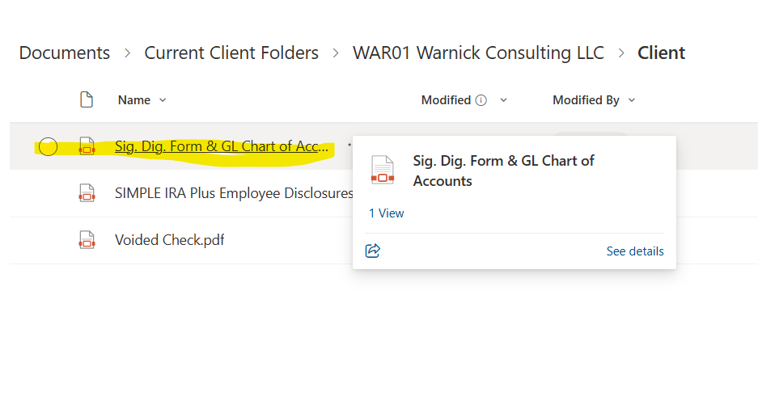Open the Modified By column dropdown
This screenshot has height=409, width=758.
(632, 100)
